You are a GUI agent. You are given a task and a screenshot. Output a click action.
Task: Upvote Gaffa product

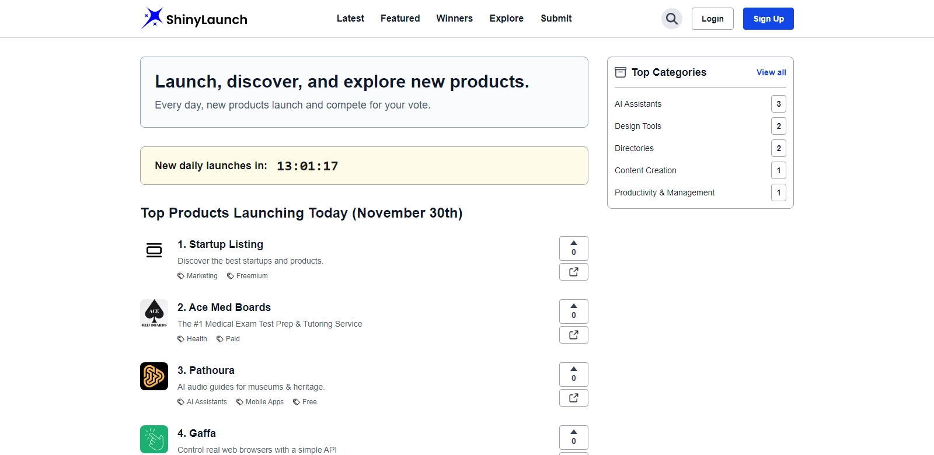coord(574,437)
